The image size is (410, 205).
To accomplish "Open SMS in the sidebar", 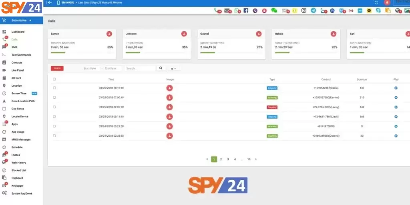I will (14, 47).
